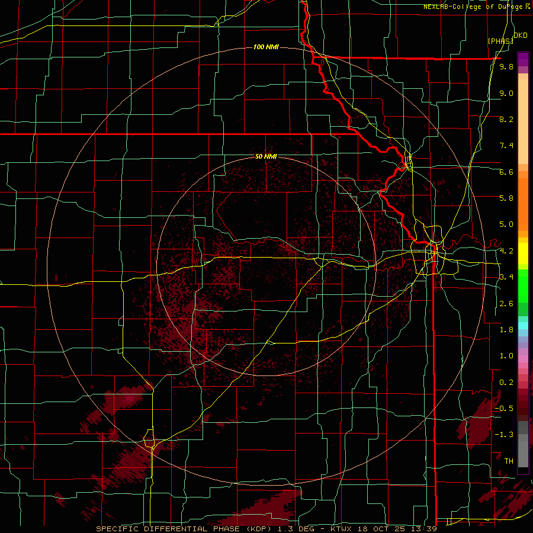Image resolution: width=533 pixels, height=533 pixels.
Task: Click the 2.6 scale value
Action: click(x=506, y=304)
